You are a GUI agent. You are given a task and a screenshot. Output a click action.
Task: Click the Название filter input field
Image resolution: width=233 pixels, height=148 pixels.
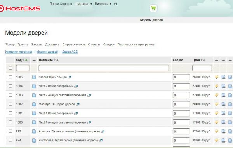(x=104, y=68)
